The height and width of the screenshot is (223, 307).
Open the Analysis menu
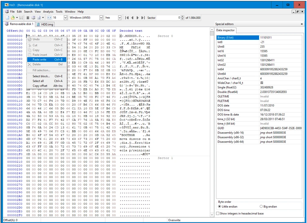click(48, 12)
